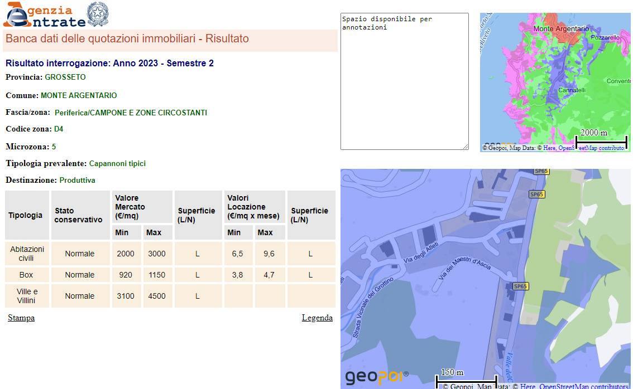Viewport: 633px width, 389px height.
Task: Click the Italian Republic emblem icon
Action: 98,14
